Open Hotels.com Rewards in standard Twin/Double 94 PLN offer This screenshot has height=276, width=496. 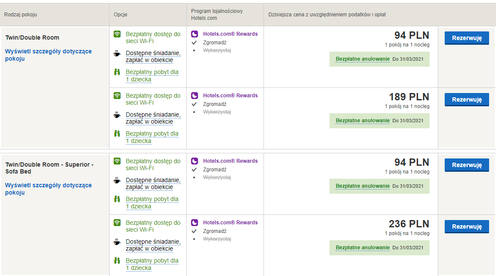(230, 34)
